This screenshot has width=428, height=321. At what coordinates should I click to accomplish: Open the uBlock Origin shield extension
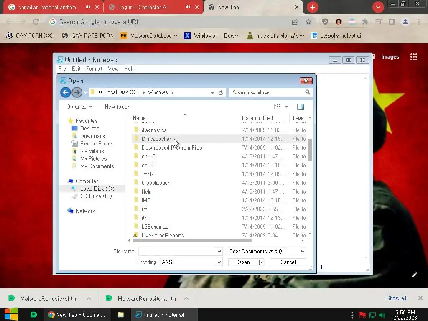point(325,22)
